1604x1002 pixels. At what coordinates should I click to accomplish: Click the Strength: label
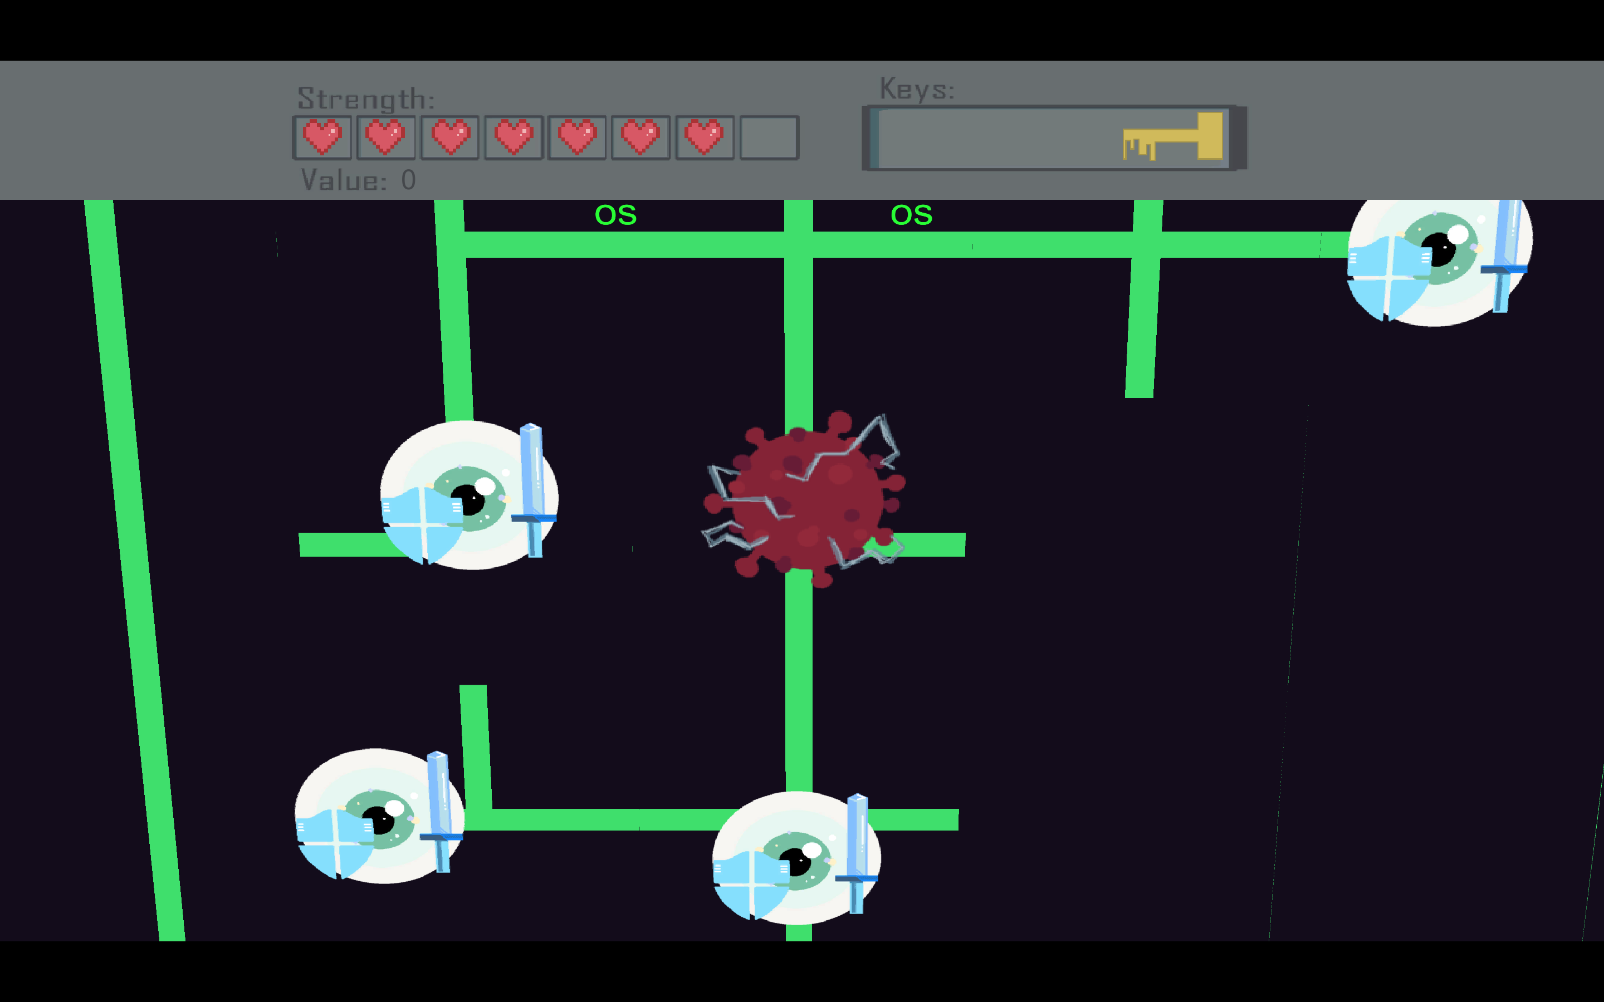click(366, 99)
